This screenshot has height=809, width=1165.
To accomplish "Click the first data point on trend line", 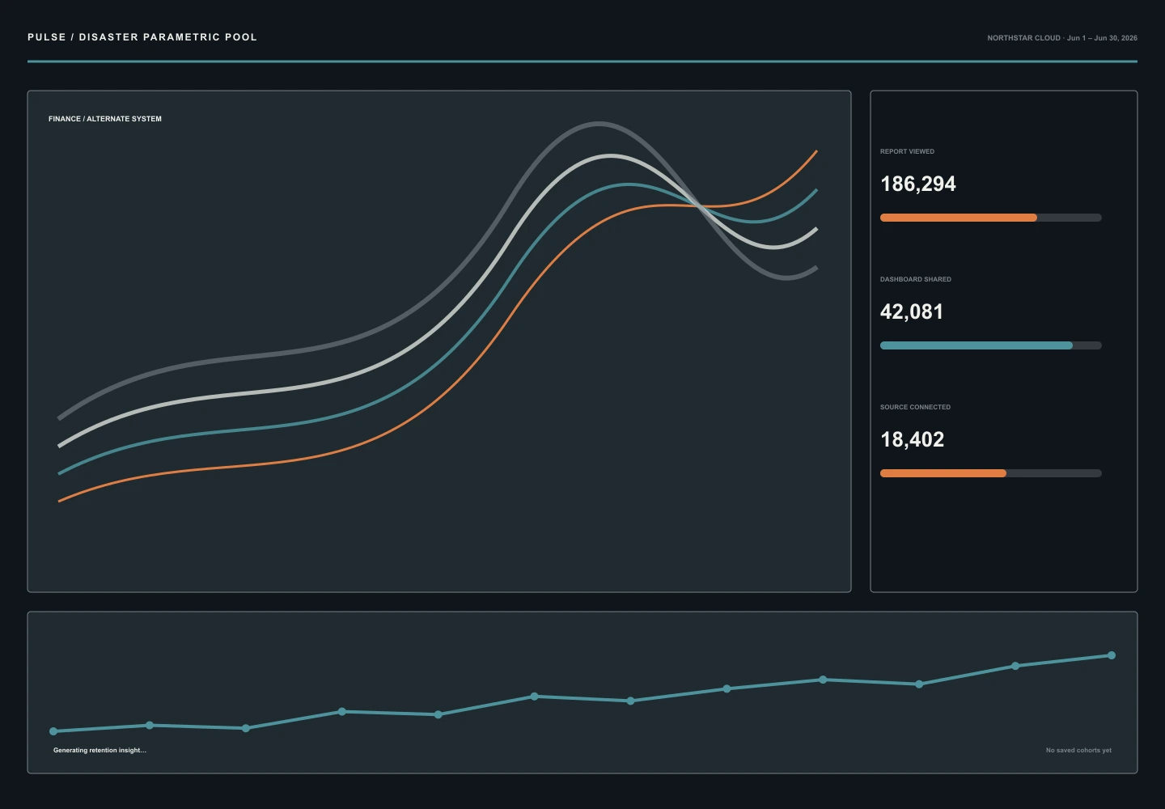I will tap(53, 731).
